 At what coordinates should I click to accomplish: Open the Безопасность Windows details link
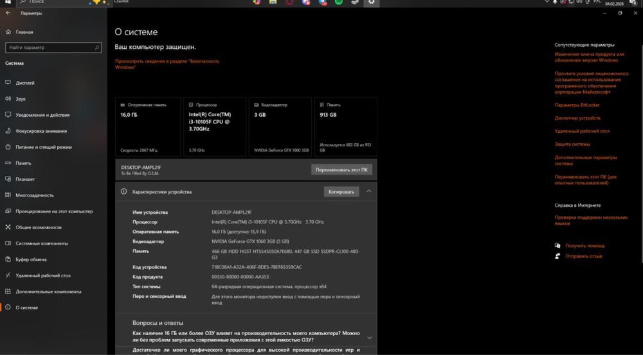[167, 64]
